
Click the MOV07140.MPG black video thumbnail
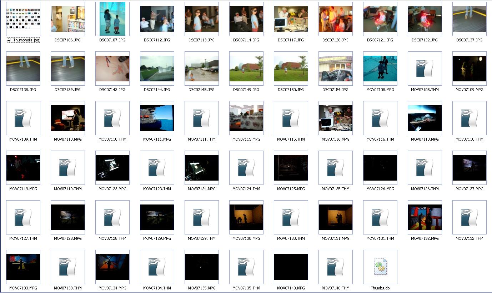[x=291, y=267]
